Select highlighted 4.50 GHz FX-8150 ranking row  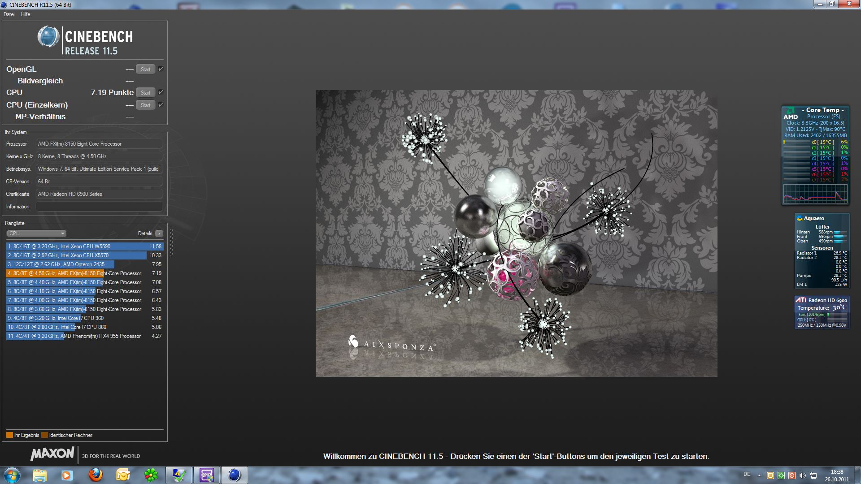pos(85,273)
